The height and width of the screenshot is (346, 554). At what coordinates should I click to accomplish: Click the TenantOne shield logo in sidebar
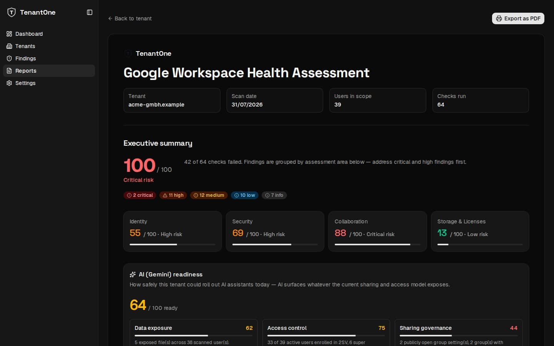click(x=12, y=12)
